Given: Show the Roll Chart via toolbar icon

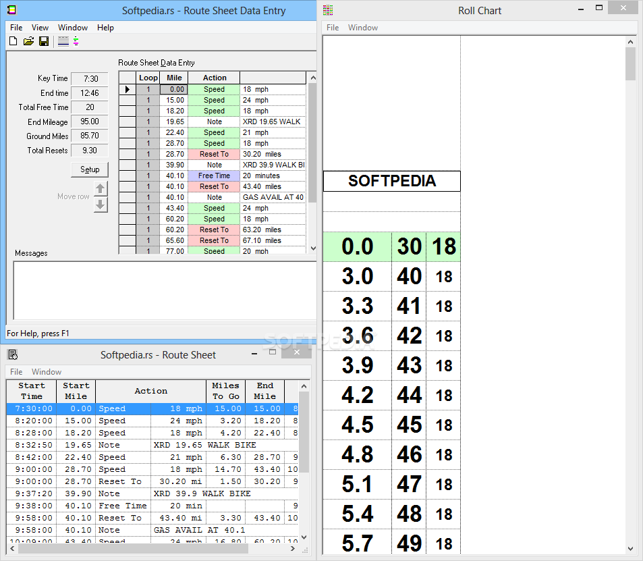Looking at the screenshot, I should [x=76, y=41].
